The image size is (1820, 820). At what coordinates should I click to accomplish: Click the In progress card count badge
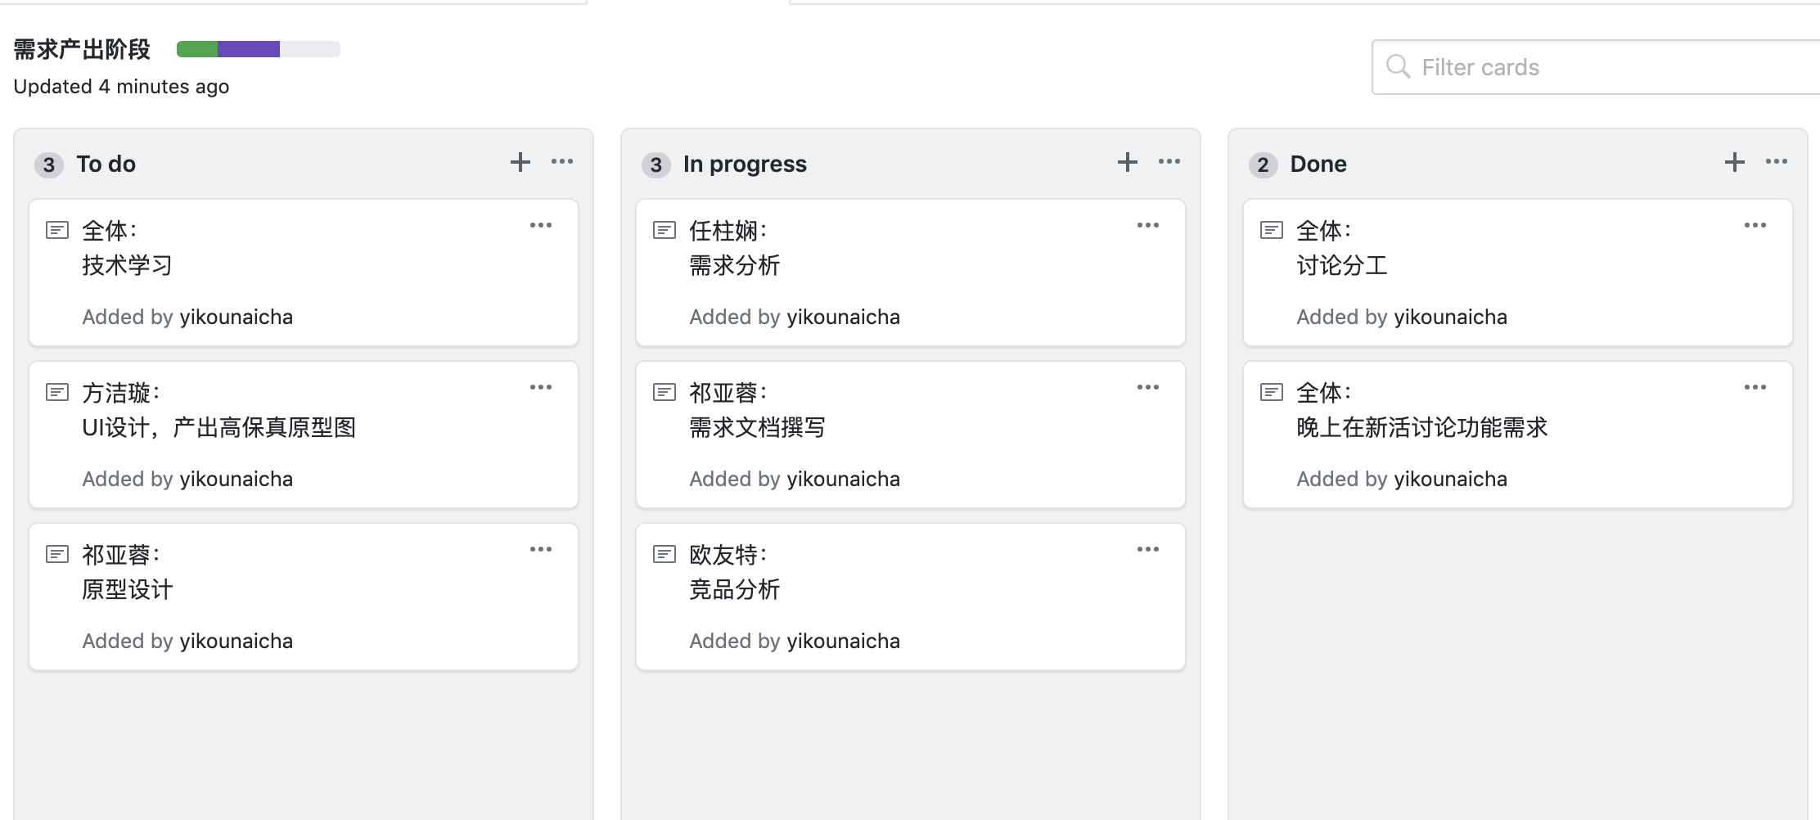(x=656, y=165)
